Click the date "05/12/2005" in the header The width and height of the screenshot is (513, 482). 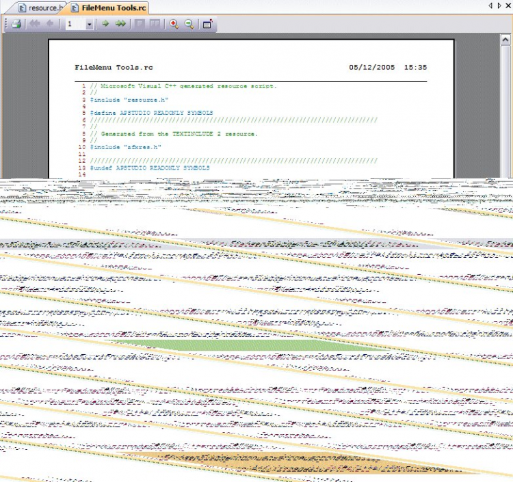pos(371,68)
